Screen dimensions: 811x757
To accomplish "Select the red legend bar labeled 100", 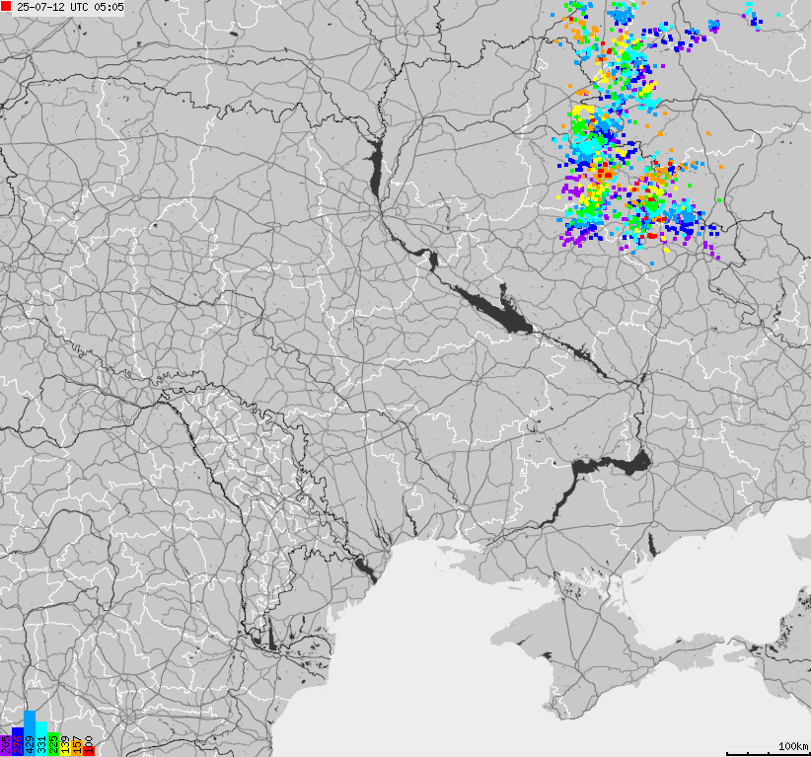I will [x=89, y=751].
